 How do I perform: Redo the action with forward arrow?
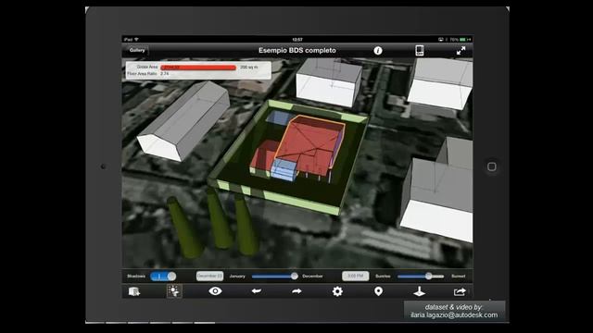[x=296, y=291]
